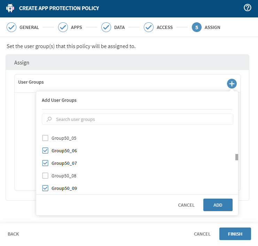This screenshot has height=246, width=258.
Task: Click the Access step checkmark icon
Action: [149, 27]
